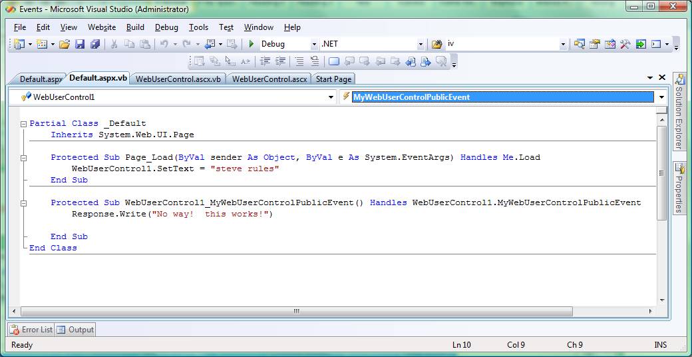Click the horizontal scrollbar thumb in editor
Viewport: 692px width, 357px height.
pyautogui.click(x=296, y=311)
